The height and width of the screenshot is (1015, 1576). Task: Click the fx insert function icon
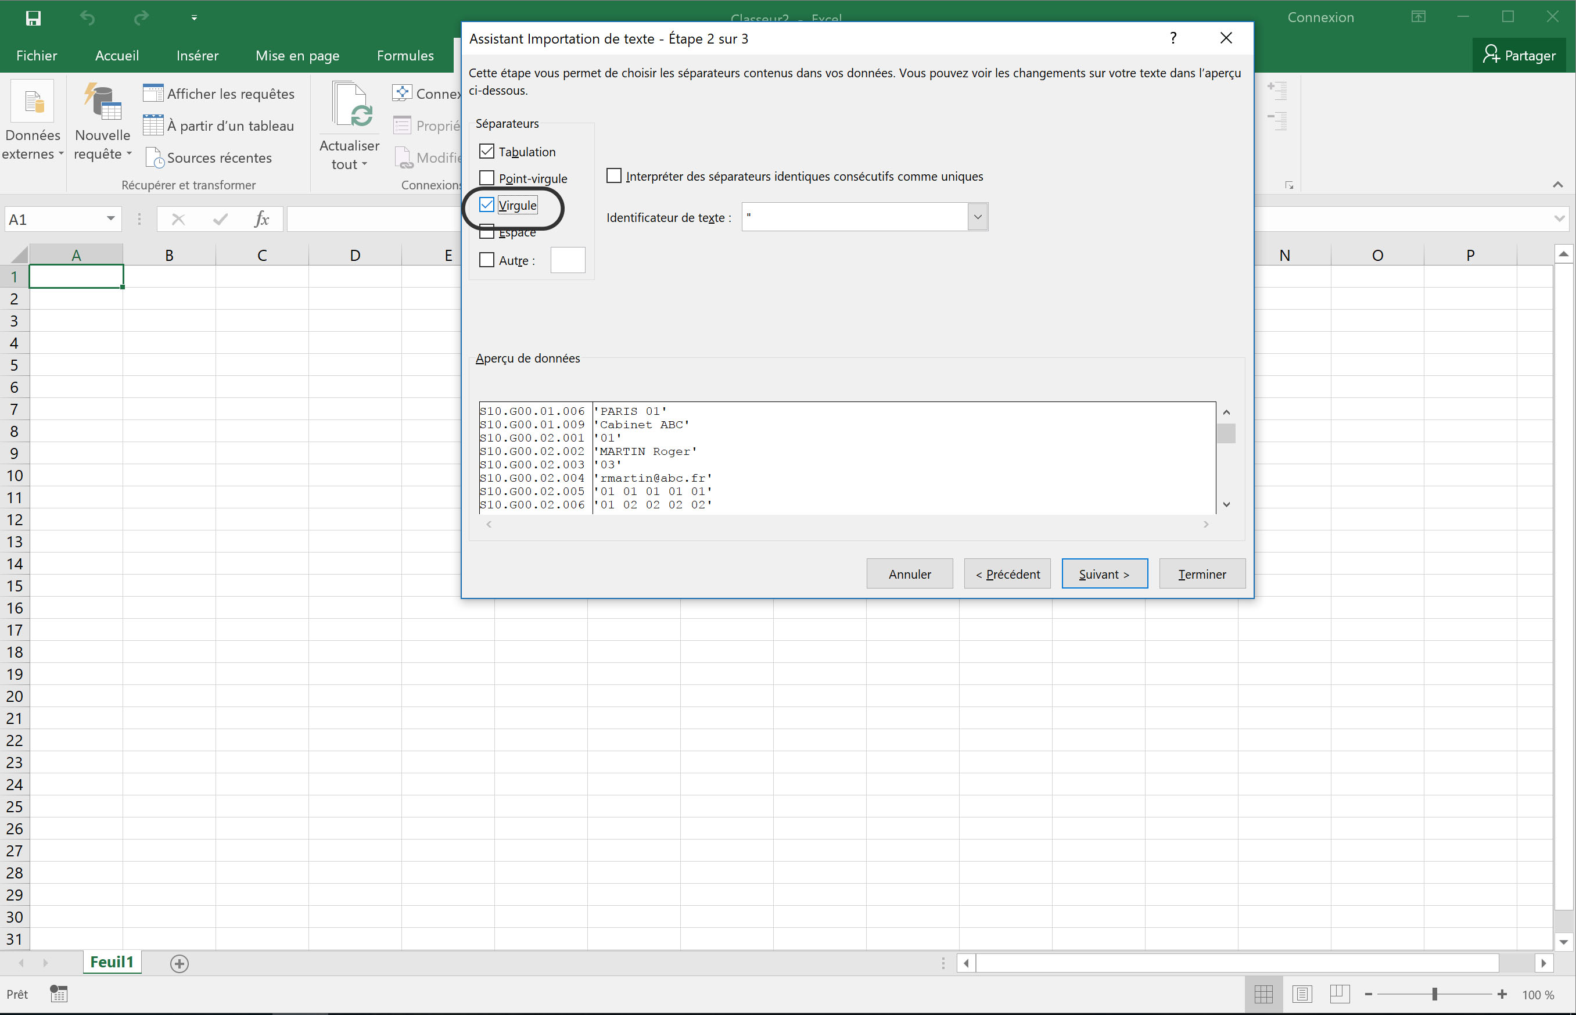pos(261,220)
